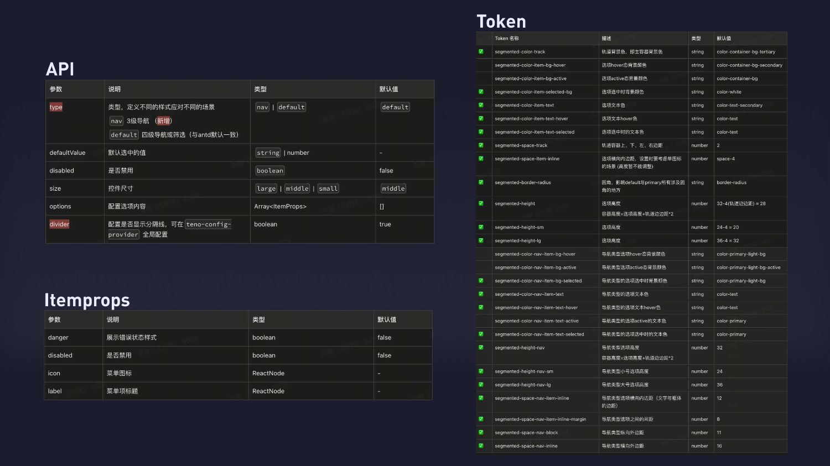The height and width of the screenshot is (466, 830).
Task: Click checkbox next to segmented-color-item-selected-bg
Action: [x=481, y=92]
